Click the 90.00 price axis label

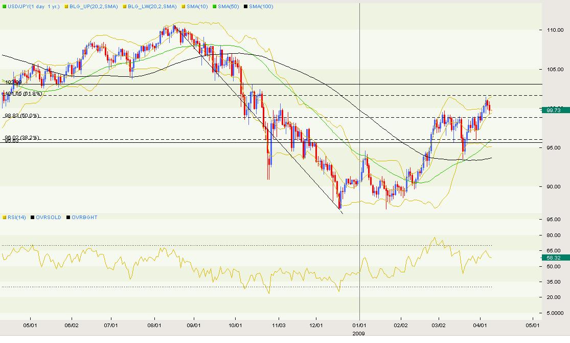pyautogui.click(x=554, y=186)
